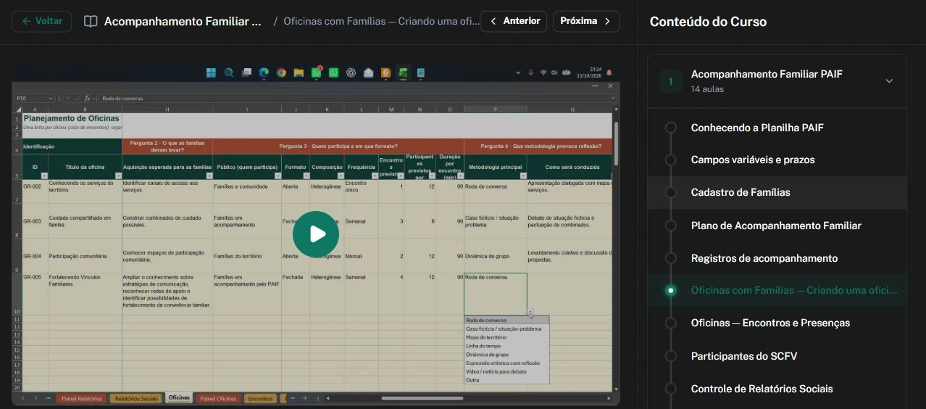This screenshot has height=409, width=926.
Task: Click the notification bell icon beside the clock
Action: coord(609,73)
